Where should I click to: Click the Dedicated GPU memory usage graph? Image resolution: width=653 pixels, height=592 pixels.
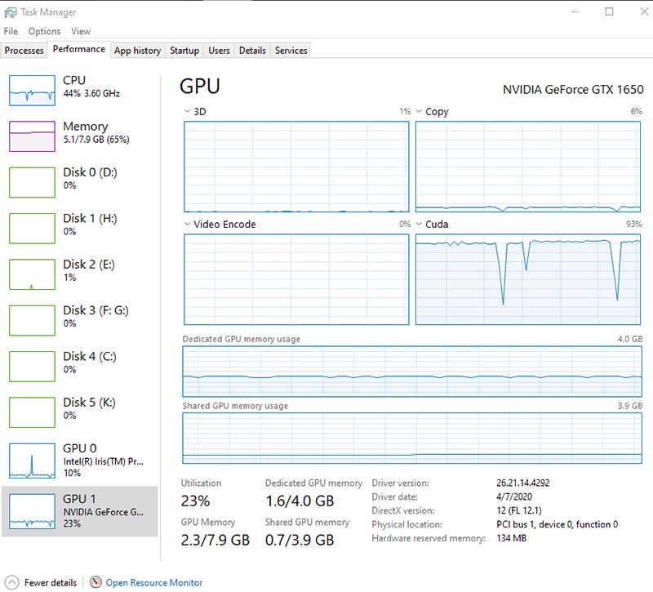(x=412, y=372)
